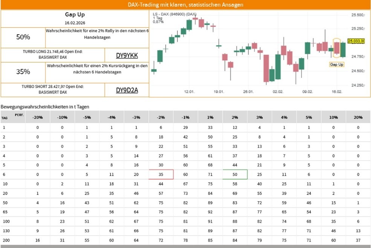
Task: Click the large 35% decline probability box
Action: pos(23,72)
